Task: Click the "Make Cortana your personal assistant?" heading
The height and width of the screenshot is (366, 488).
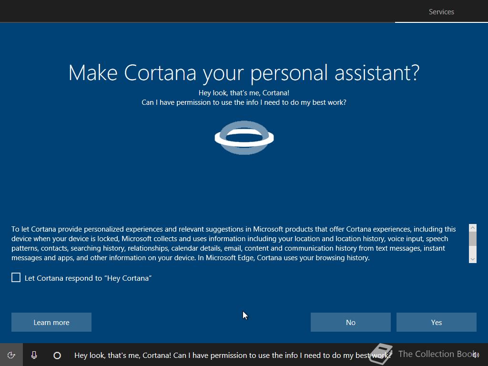Action: (x=244, y=73)
